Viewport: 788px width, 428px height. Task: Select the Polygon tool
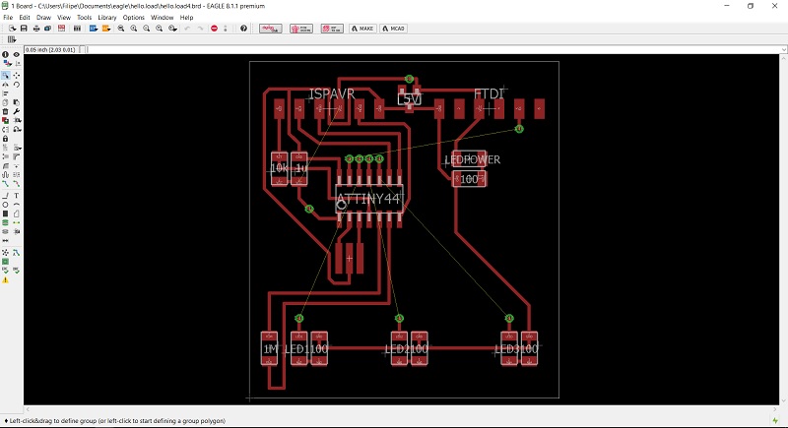17,214
